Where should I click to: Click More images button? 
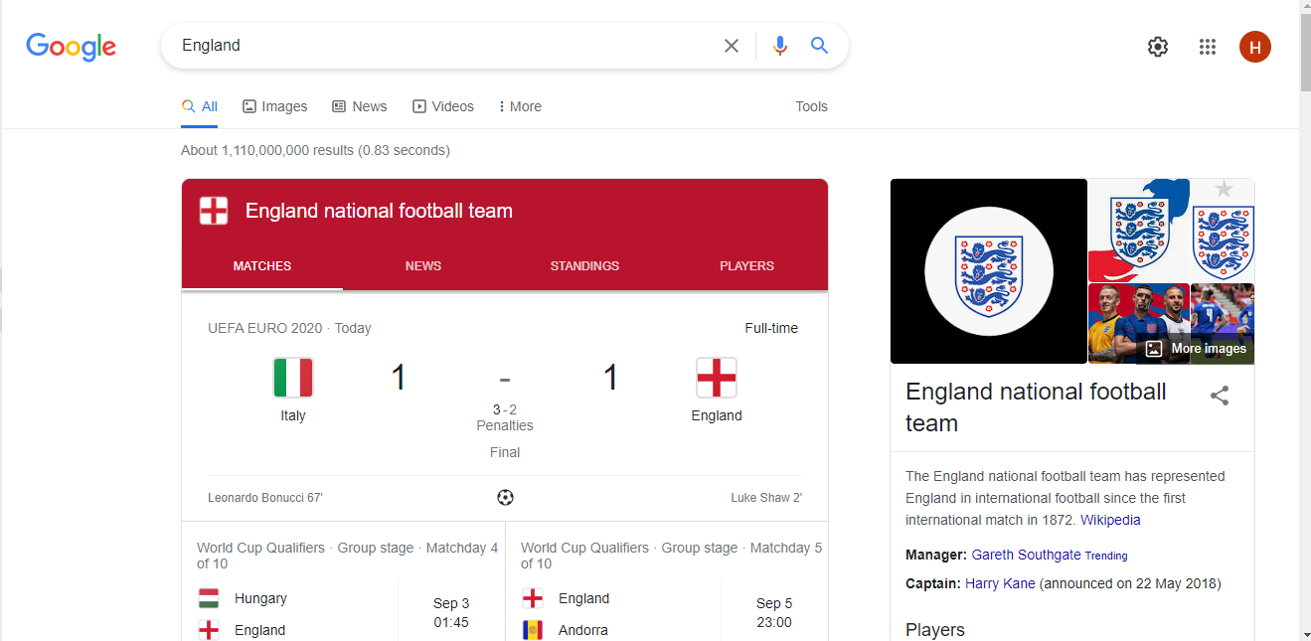click(x=1197, y=349)
